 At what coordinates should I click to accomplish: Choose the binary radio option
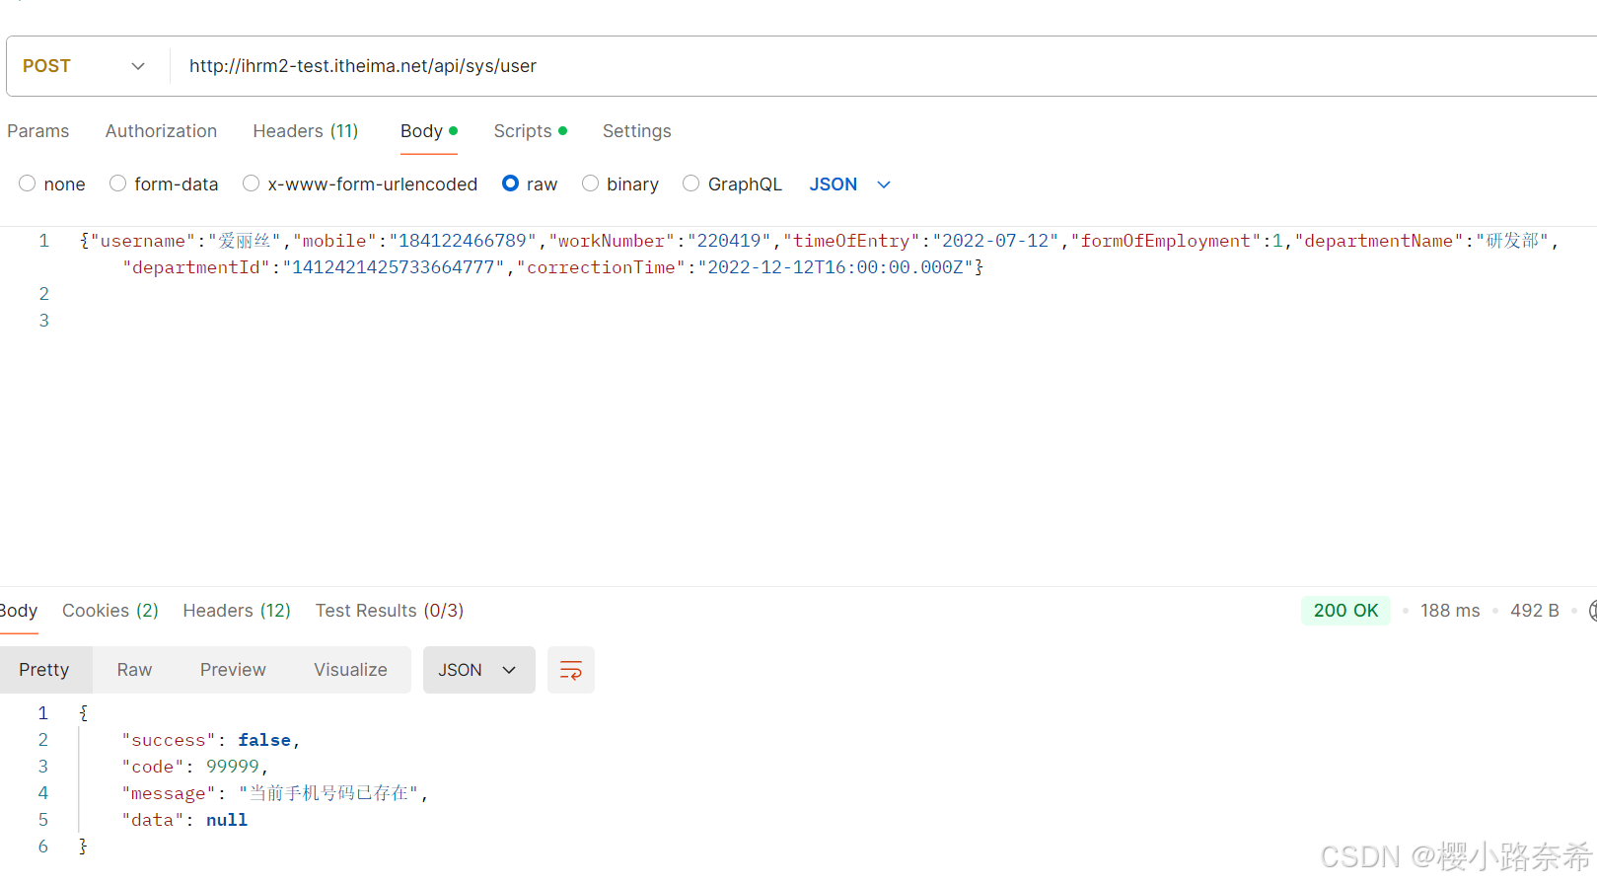tap(620, 184)
